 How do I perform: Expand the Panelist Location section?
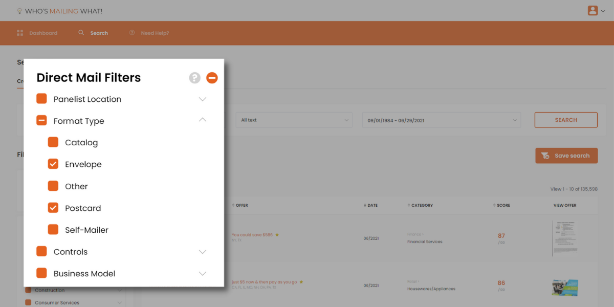pos(203,99)
